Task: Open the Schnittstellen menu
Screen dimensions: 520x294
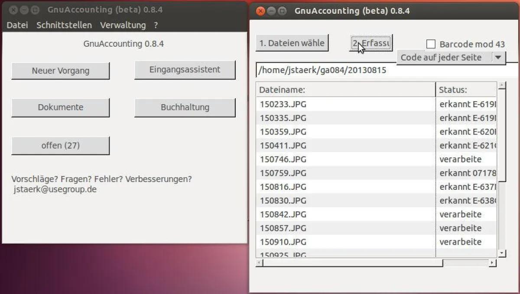Action: pyautogui.click(x=64, y=25)
